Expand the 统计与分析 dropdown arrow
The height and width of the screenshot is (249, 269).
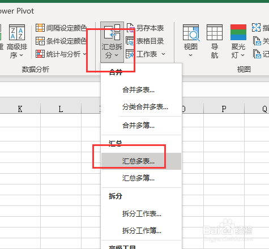pyautogui.click(x=84, y=54)
